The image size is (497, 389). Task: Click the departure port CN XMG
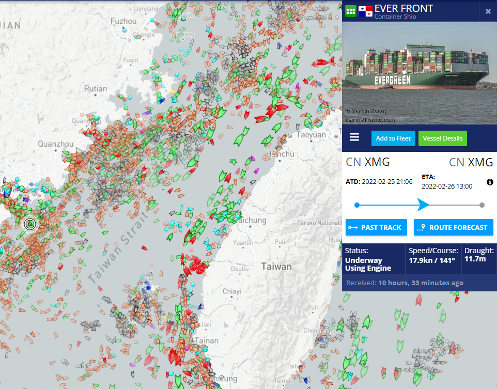pos(367,162)
